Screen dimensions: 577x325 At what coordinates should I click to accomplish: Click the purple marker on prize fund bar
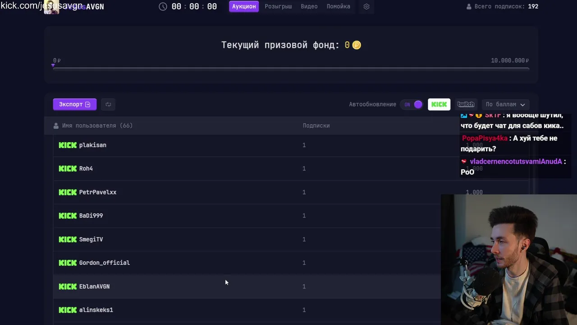(x=53, y=66)
